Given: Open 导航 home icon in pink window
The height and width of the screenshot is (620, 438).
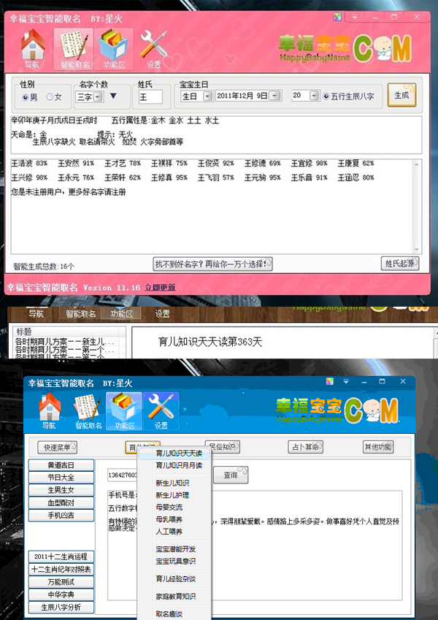Looking at the screenshot, I should (32, 49).
